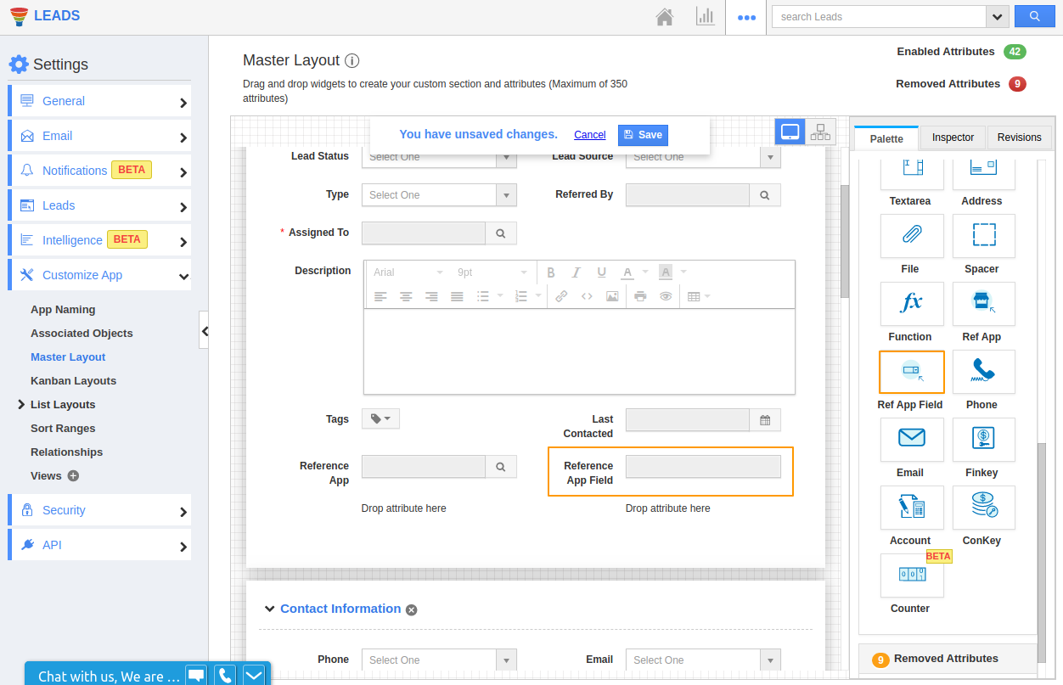The image size is (1063, 685).
Task: Save the unsaved layout changes
Action: [643, 135]
